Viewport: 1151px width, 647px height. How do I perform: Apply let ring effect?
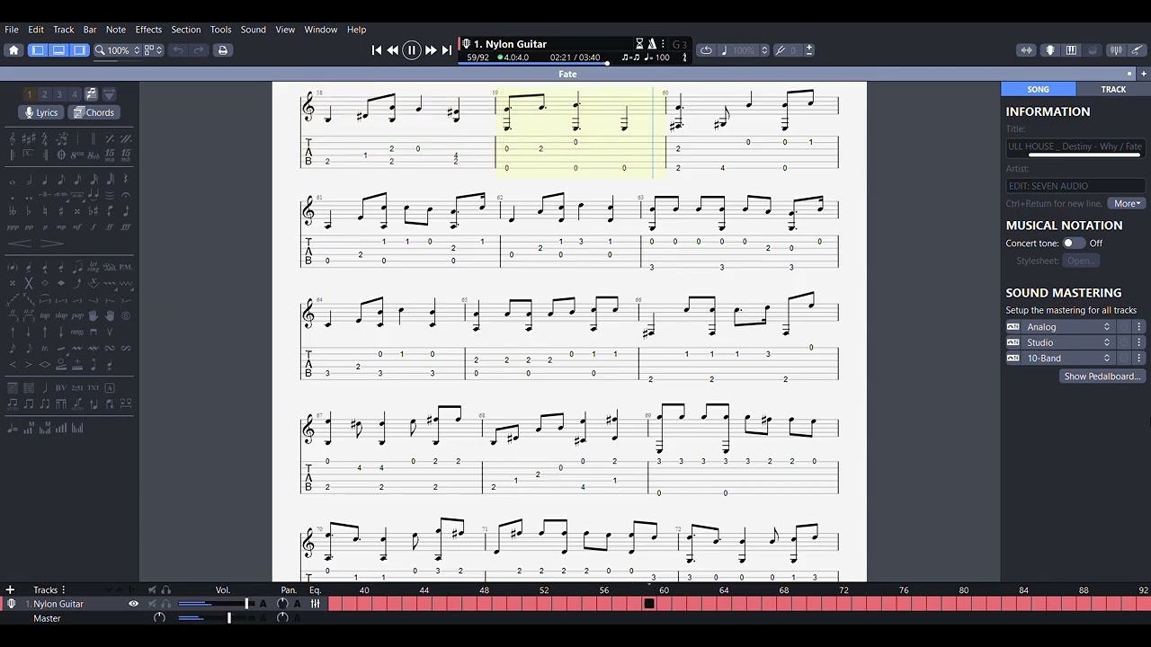pos(94,267)
